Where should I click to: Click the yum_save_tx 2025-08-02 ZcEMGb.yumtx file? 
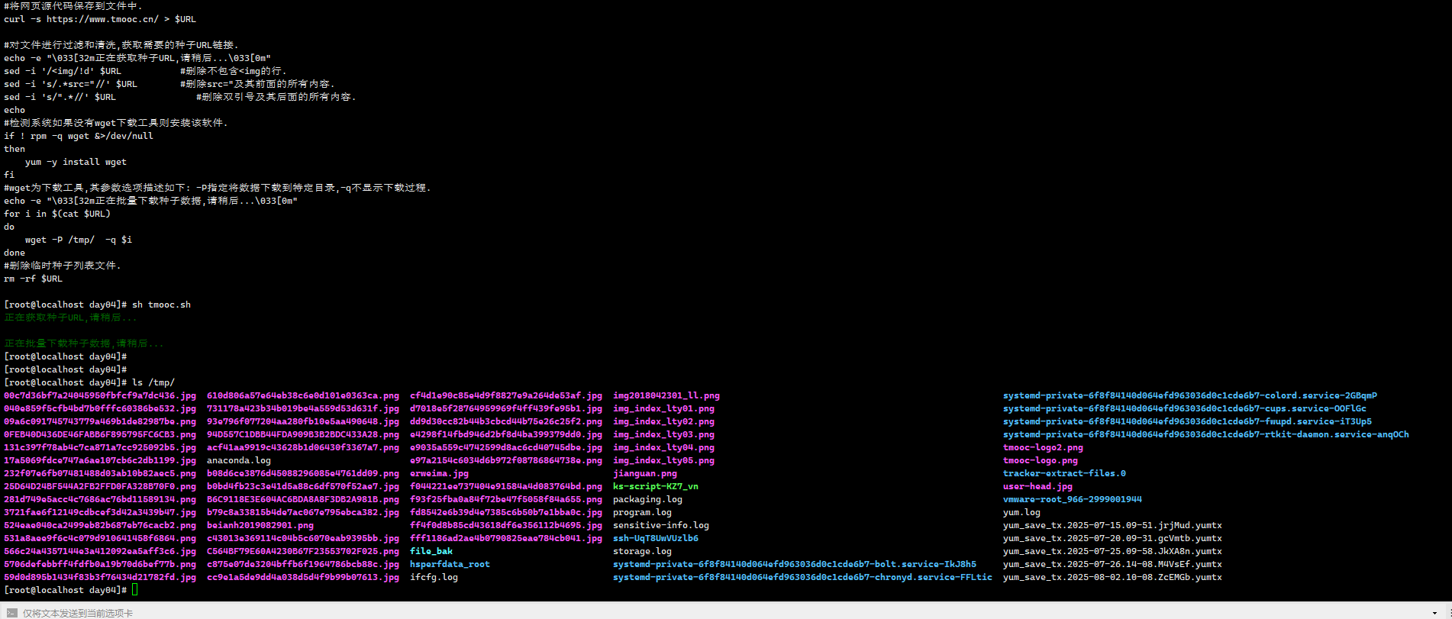1112,577
